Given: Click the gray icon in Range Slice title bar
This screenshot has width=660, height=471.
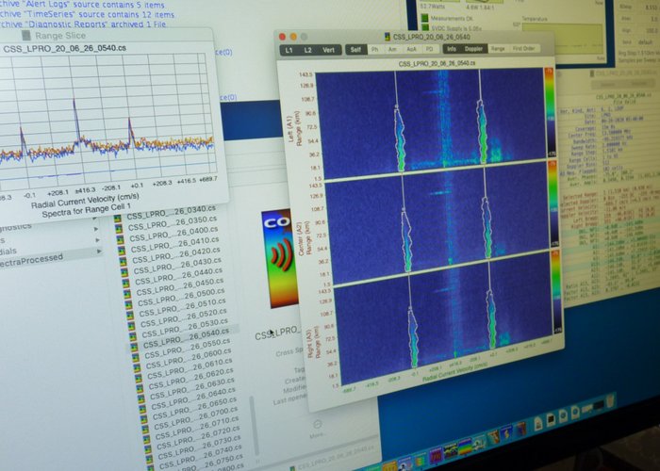Looking at the screenshot, I should 26,36.
